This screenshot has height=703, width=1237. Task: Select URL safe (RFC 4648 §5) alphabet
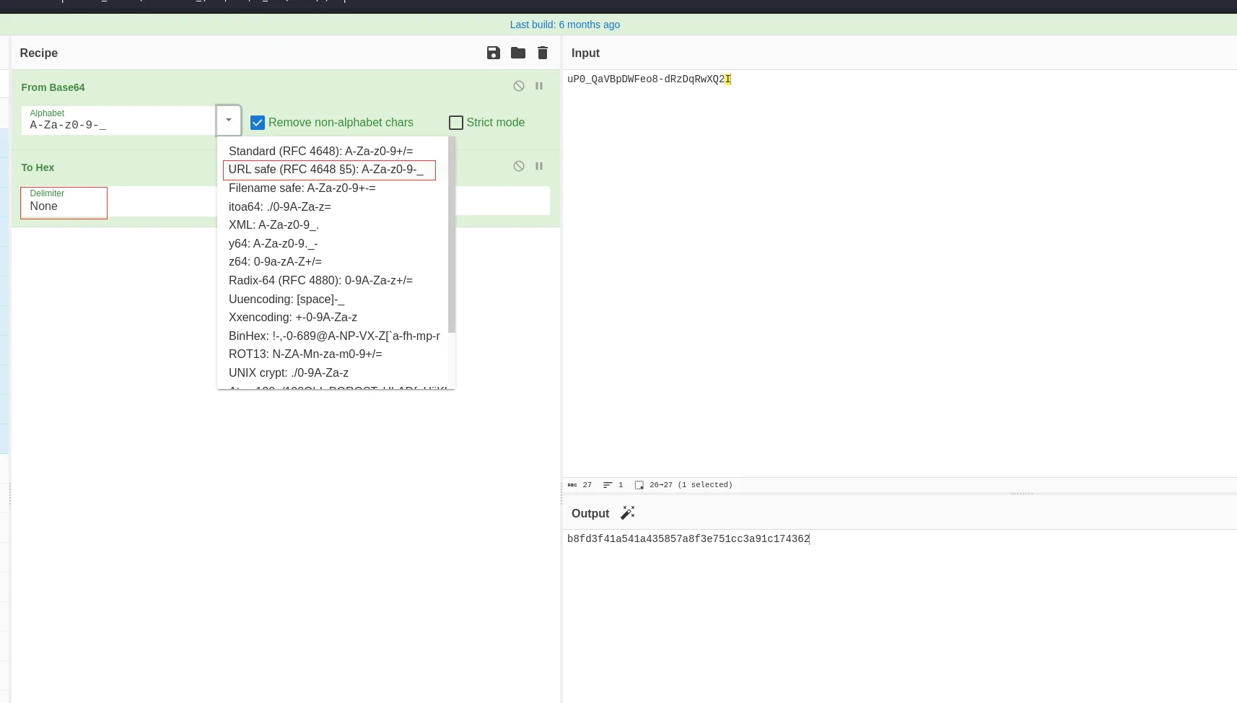(329, 170)
